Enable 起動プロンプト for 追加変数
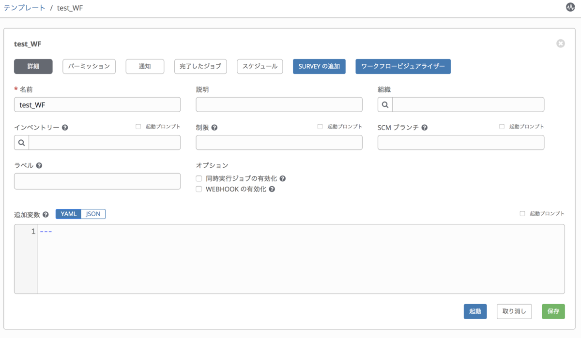The image size is (581, 338). (x=522, y=214)
